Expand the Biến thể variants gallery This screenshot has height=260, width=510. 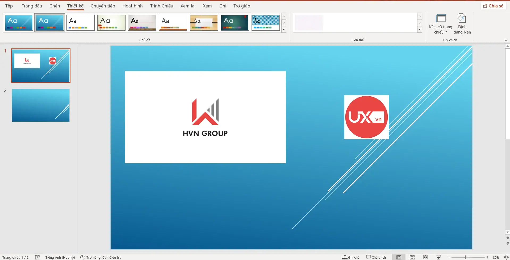420,29
